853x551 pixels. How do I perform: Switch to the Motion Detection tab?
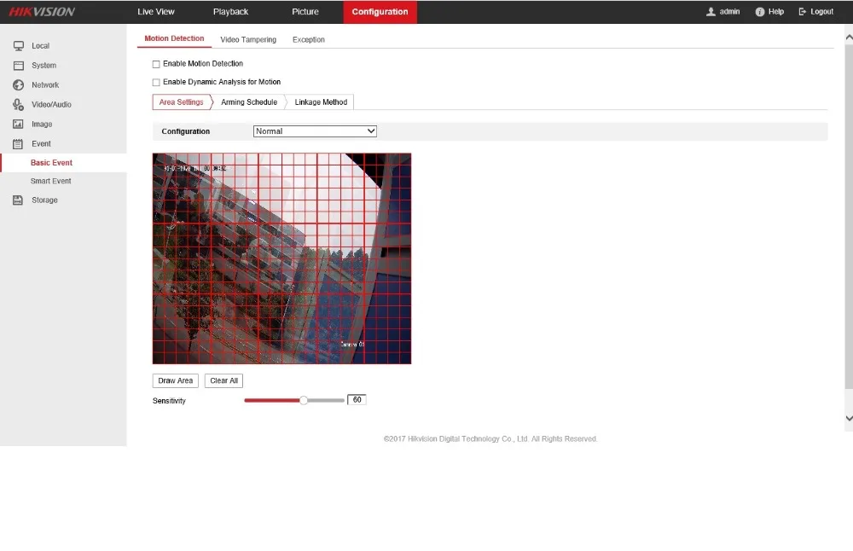point(174,38)
